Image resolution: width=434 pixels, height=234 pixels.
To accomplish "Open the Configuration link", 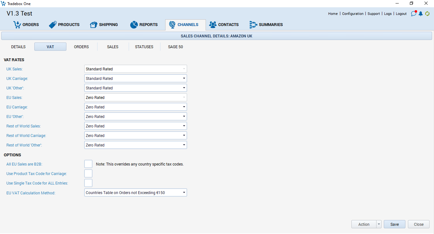I will 353,14.
